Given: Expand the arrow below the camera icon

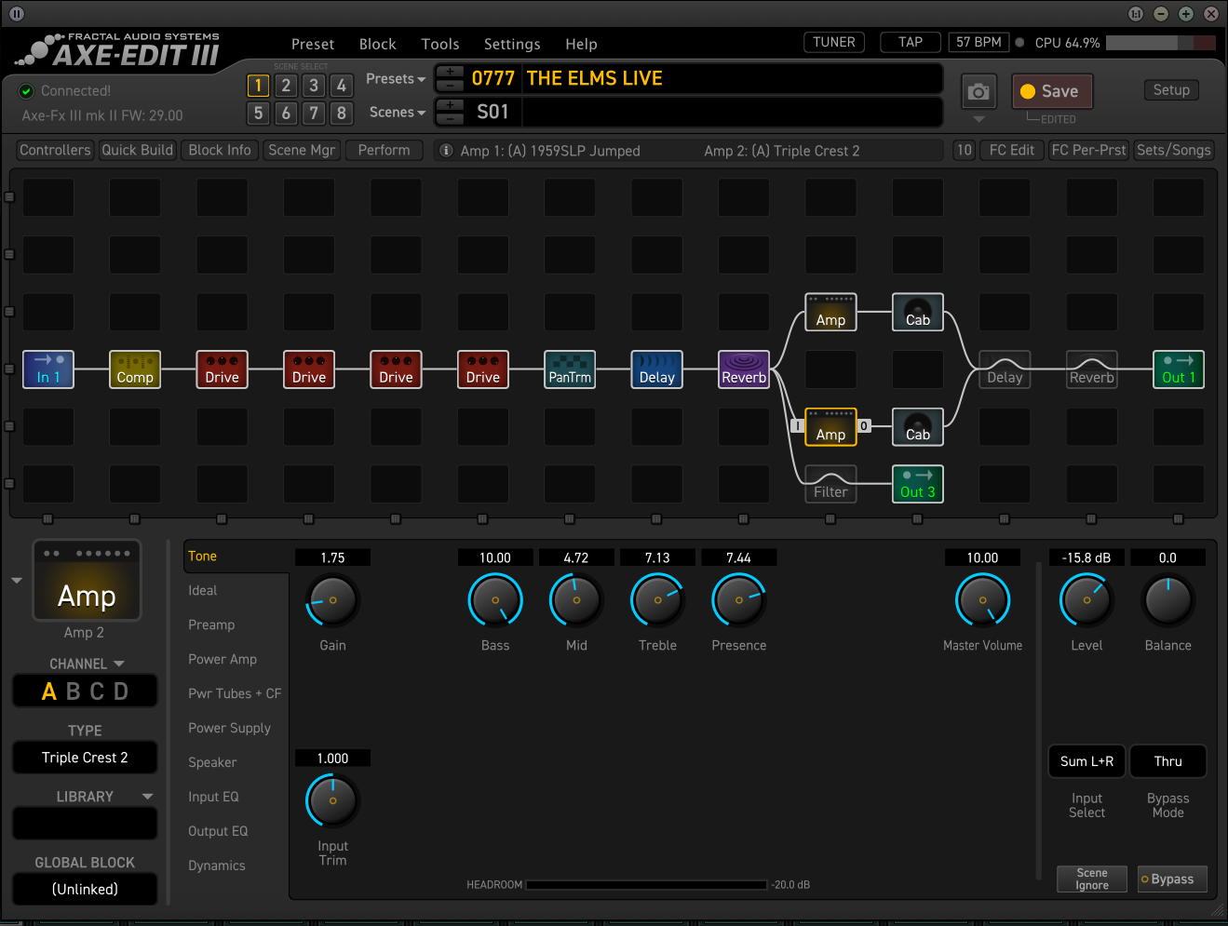Looking at the screenshot, I should point(978,119).
